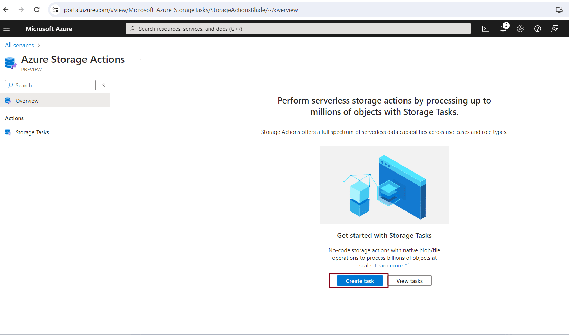
Task: Open the notifications bell
Action: point(503,28)
